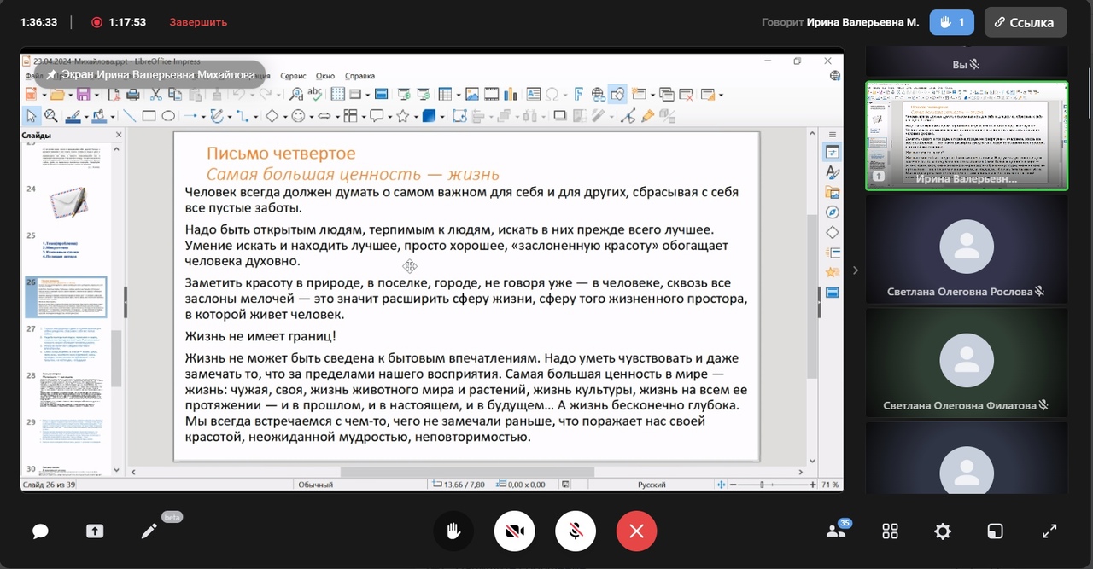Open the sidebar settings hamburger menu
The image size is (1093, 569).
[833, 134]
